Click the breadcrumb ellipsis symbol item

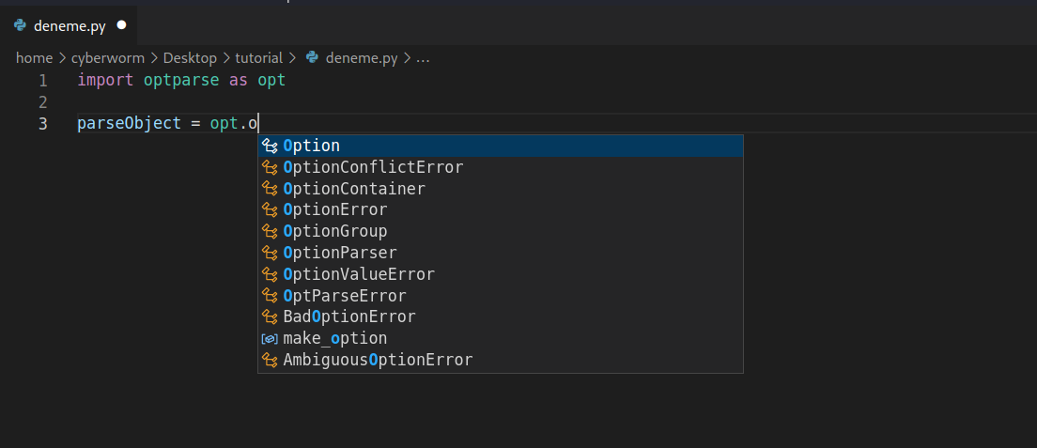coord(423,58)
